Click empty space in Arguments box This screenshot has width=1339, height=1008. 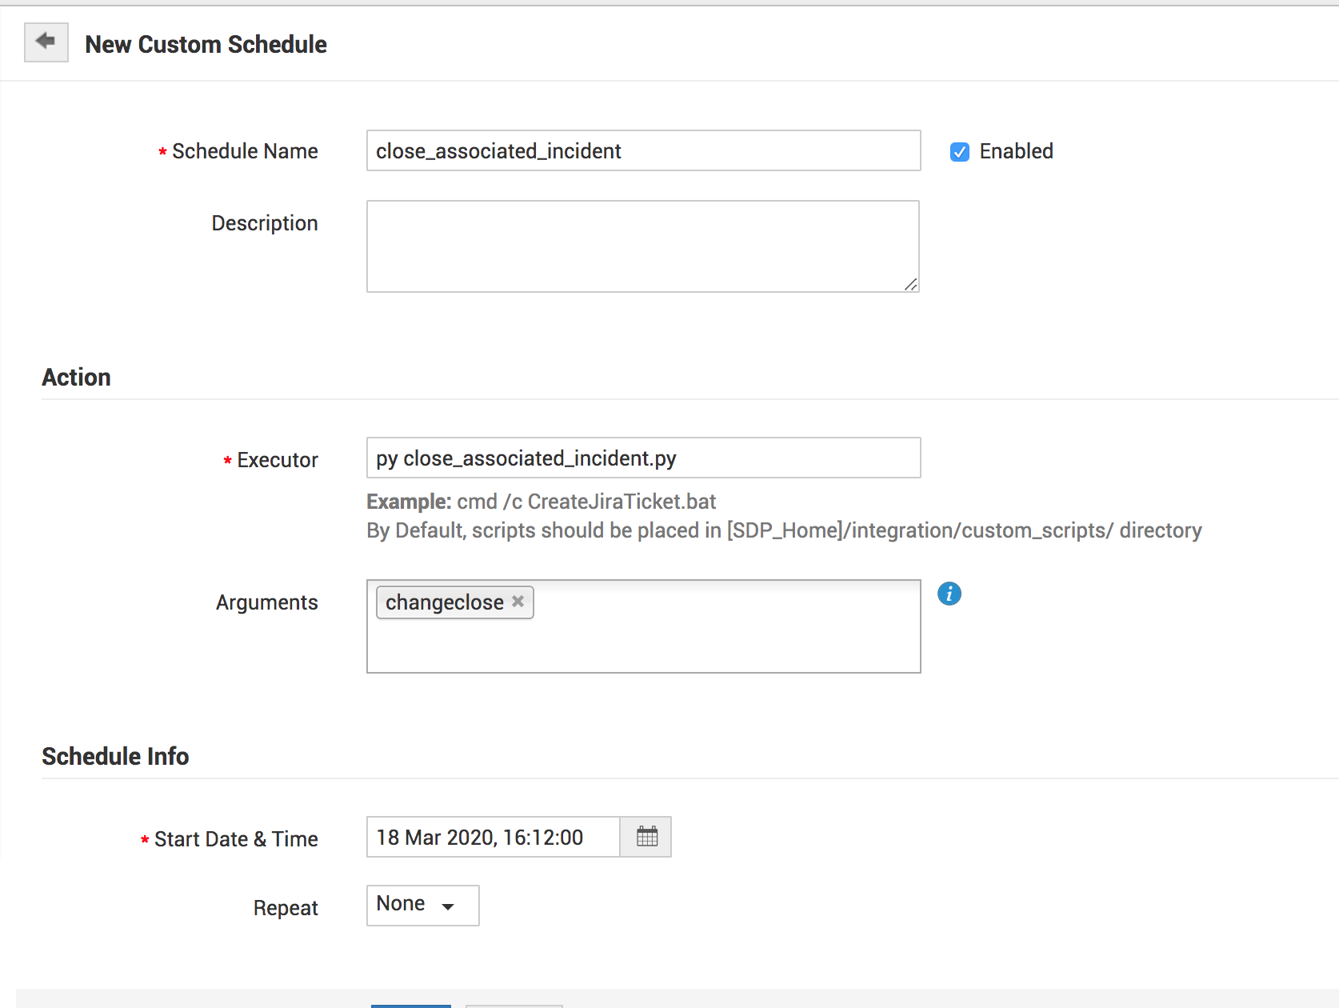click(x=720, y=640)
